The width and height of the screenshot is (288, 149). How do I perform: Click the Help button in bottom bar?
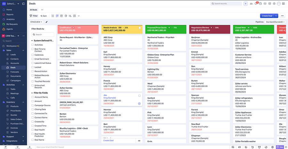tap(280, 147)
